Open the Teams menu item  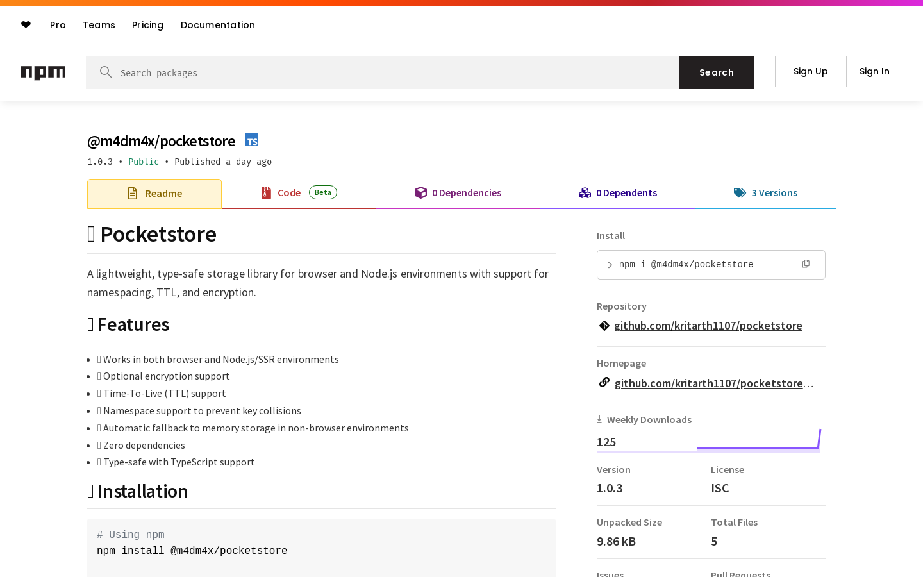(x=99, y=25)
